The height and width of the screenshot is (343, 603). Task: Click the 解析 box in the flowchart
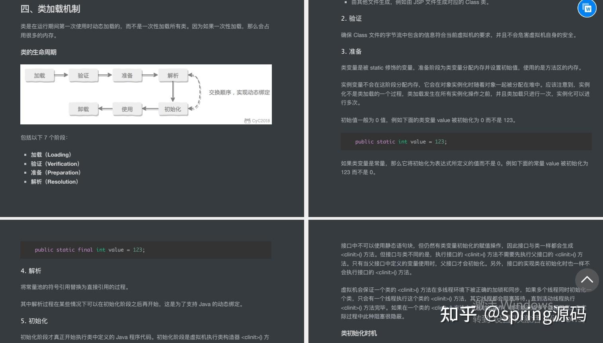point(173,75)
